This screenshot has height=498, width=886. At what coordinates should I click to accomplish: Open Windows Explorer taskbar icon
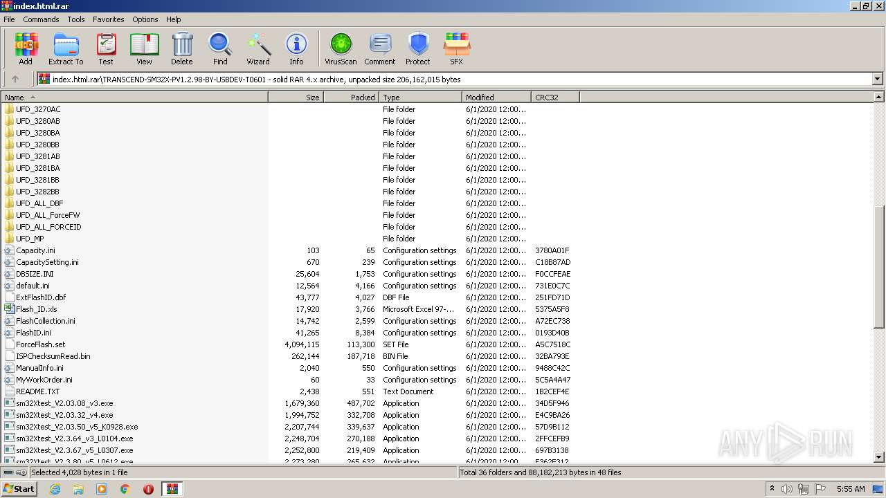point(78,489)
